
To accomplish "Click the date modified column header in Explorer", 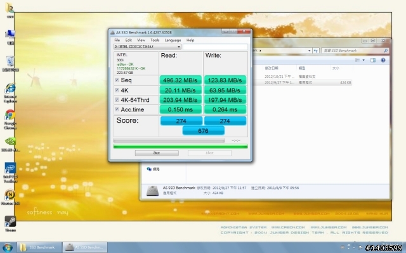I will coord(279,68).
